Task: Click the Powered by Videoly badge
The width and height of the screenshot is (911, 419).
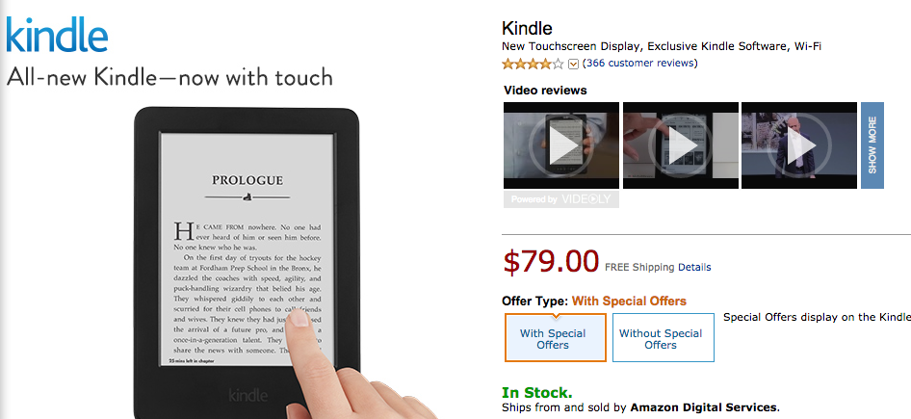Action: [x=560, y=199]
